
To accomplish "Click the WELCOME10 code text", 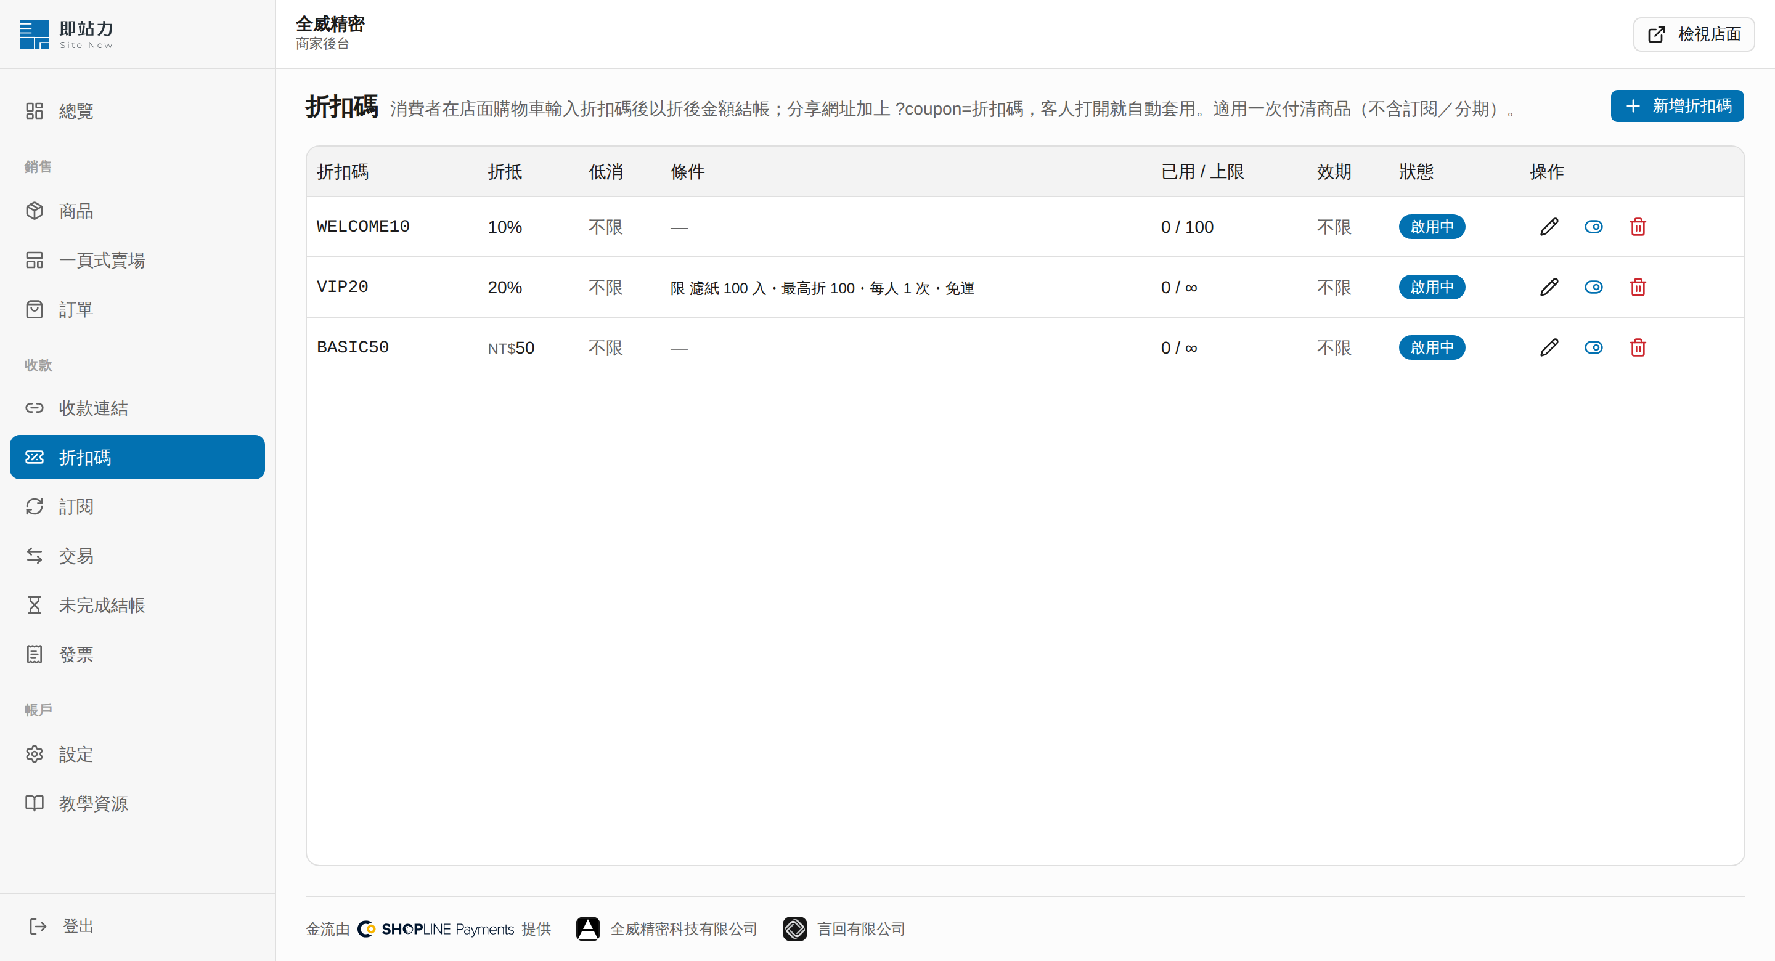I will [363, 227].
